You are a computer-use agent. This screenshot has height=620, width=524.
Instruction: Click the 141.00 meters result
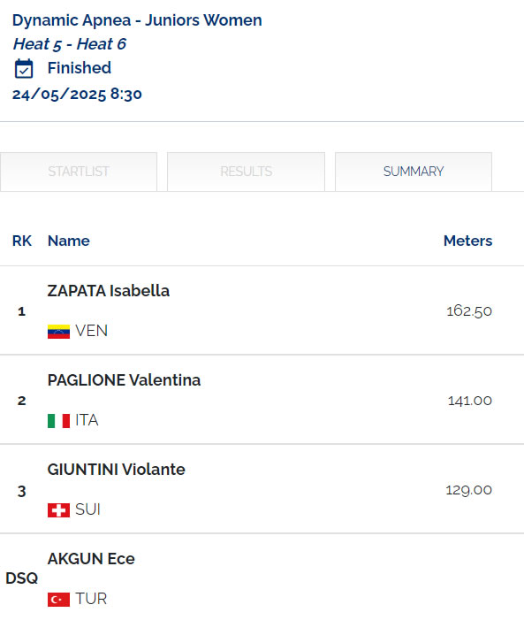pos(470,401)
